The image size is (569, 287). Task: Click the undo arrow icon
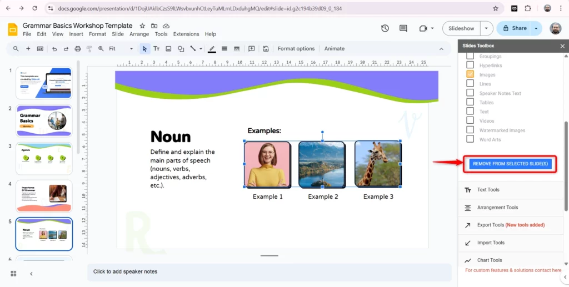54,49
